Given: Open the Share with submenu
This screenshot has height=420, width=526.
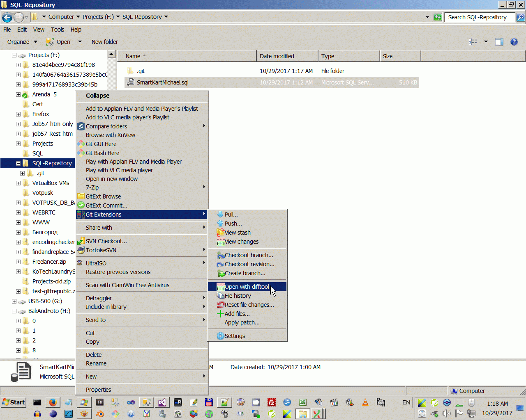Looking at the screenshot, I should tap(142, 228).
